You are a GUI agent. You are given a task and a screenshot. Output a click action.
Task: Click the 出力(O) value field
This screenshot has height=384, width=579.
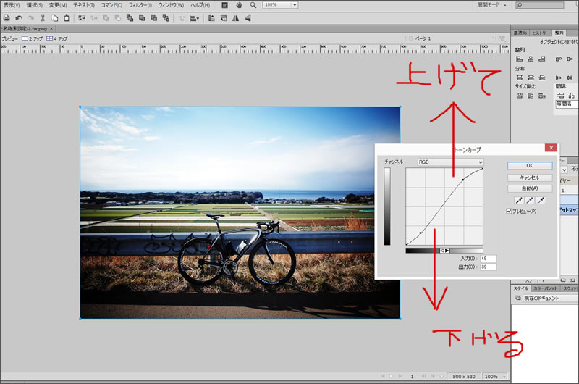click(488, 267)
